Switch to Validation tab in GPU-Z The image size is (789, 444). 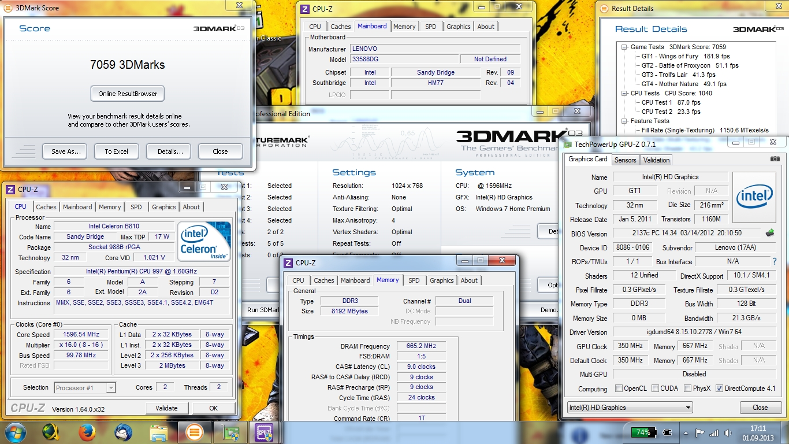[656, 160]
